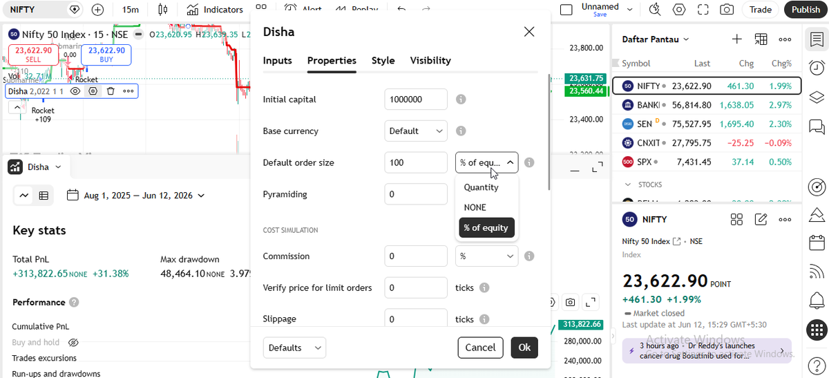Image resolution: width=829 pixels, height=378 pixels.
Task: Open the Indicators menu
Action: click(216, 10)
